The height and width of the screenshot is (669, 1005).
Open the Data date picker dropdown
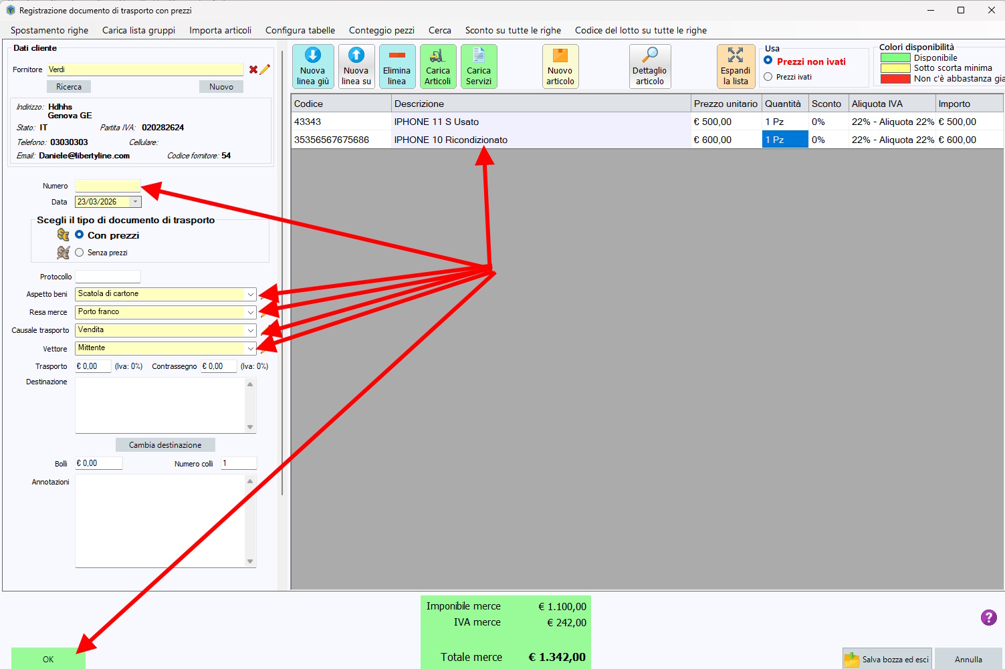point(136,202)
